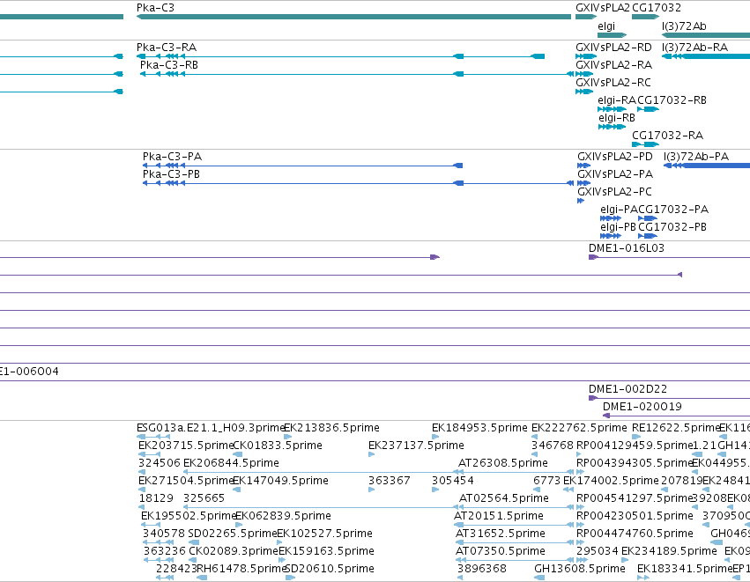This screenshot has height=582, width=750.
Task: Click the E1-006O04 clone label
Action: click(x=29, y=372)
